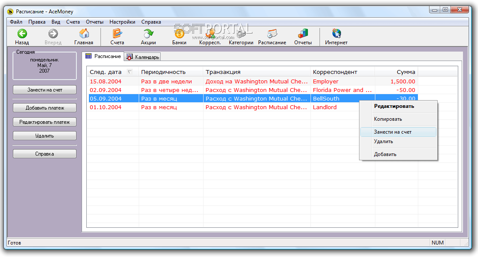Viewport: 478px width, 257px height.
Task: Open the Отчеты menu in the menu bar
Action: point(94,22)
